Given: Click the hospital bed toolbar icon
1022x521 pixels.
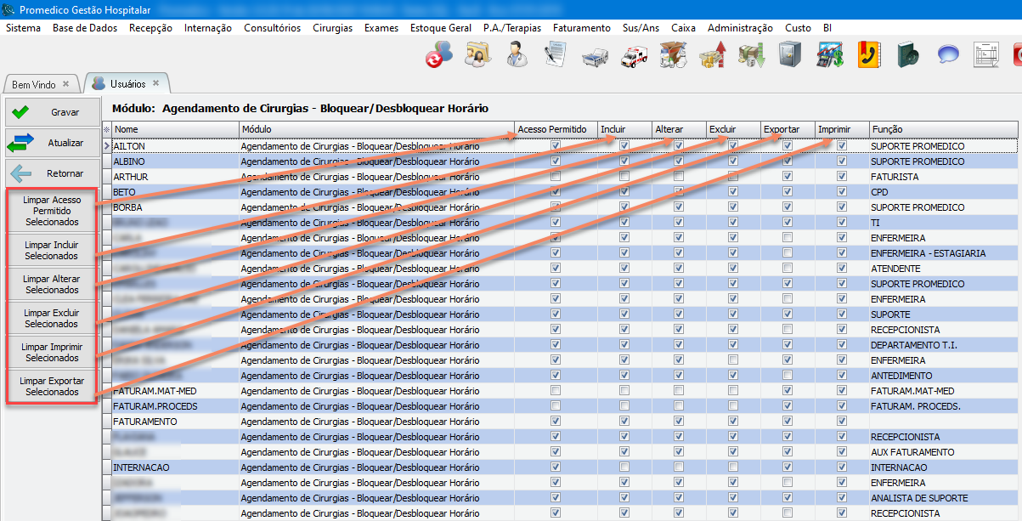Looking at the screenshot, I should pyautogui.click(x=596, y=56).
